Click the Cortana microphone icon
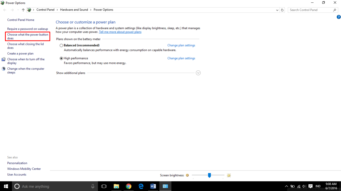 pyautogui.click(x=93, y=186)
